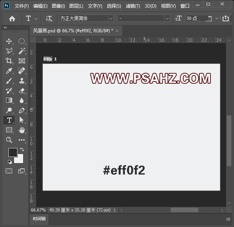234x227 pixels.
Task: Click the 画板 1 artboard label
Action: click(x=50, y=59)
